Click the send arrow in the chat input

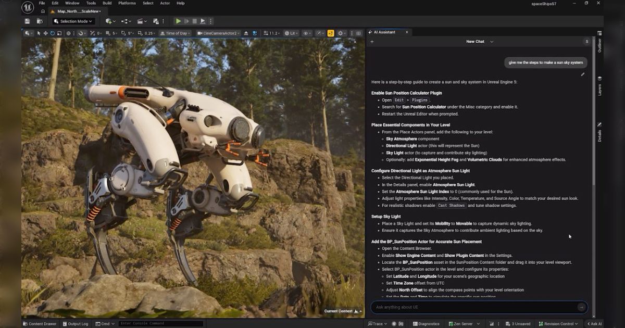[581, 307]
